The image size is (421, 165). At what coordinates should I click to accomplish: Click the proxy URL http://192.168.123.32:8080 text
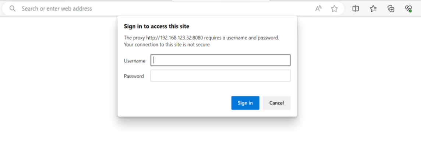coord(174,38)
